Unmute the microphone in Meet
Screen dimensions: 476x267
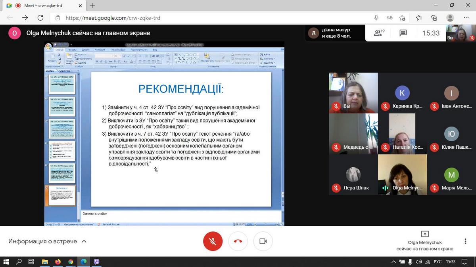pyautogui.click(x=213, y=241)
